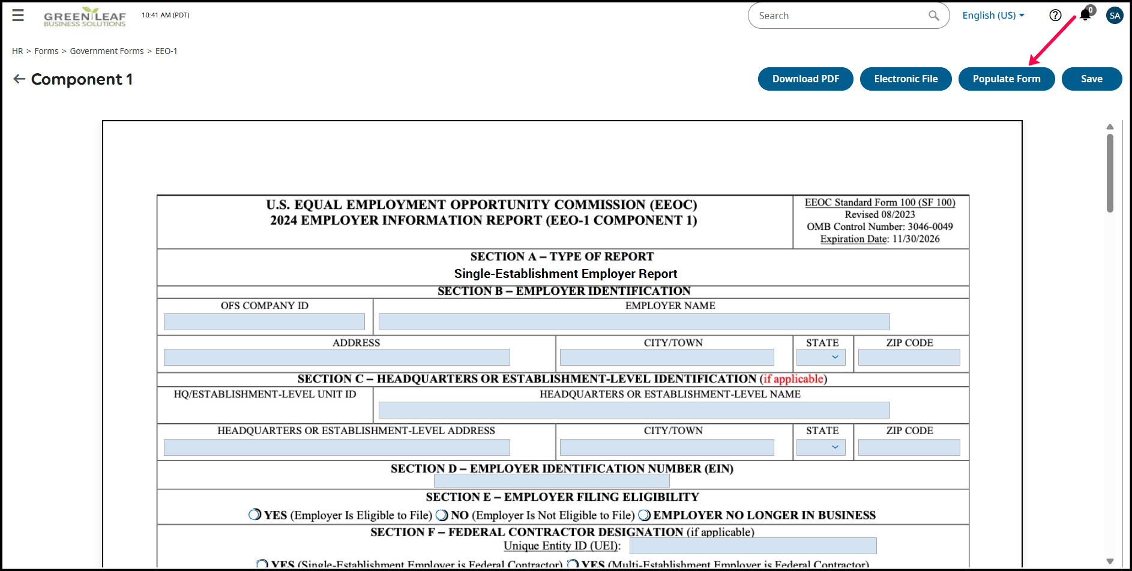Click the "EEOC Standard Form 100 (SF 100)" text

[x=880, y=202]
